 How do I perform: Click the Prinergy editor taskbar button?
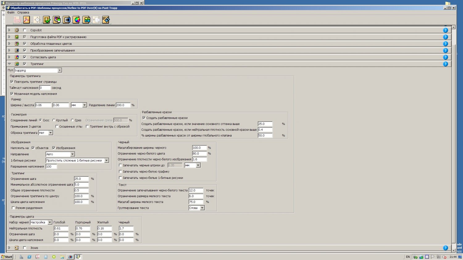pos(78,257)
